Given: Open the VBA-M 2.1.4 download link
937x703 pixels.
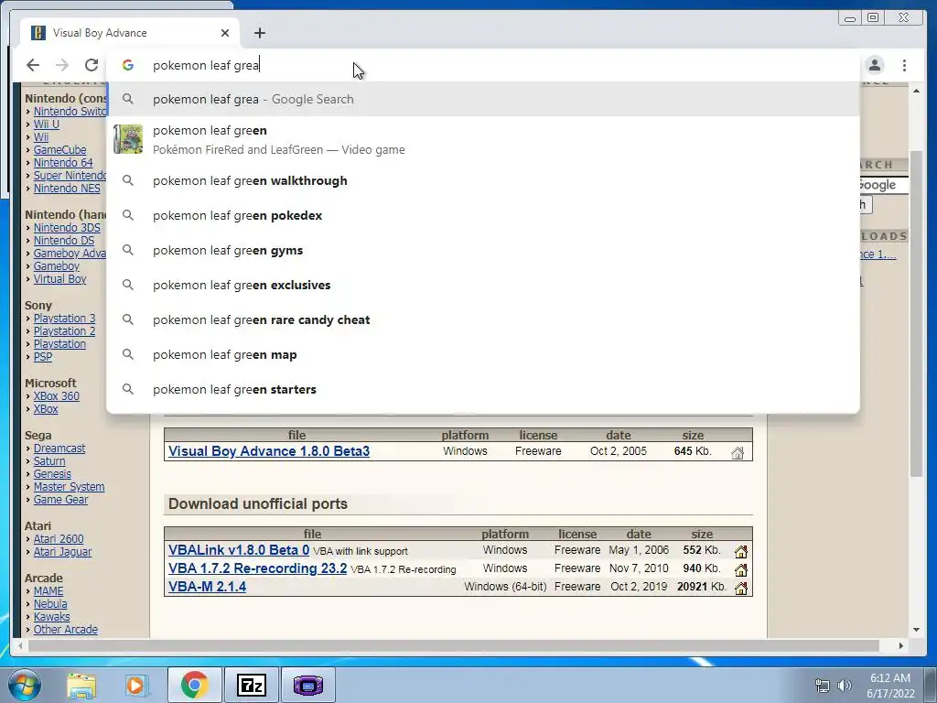Looking at the screenshot, I should pos(208,587).
